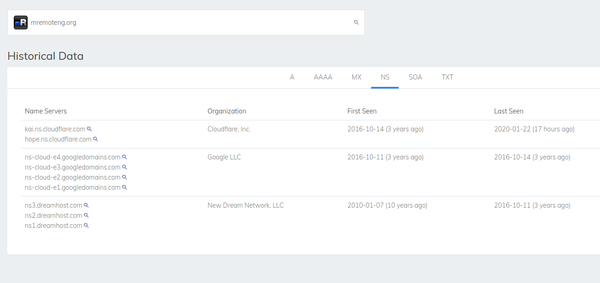Image resolution: width=600 pixels, height=283 pixels.
Task: Switch to the AAAA records tab
Action: (x=323, y=77)
